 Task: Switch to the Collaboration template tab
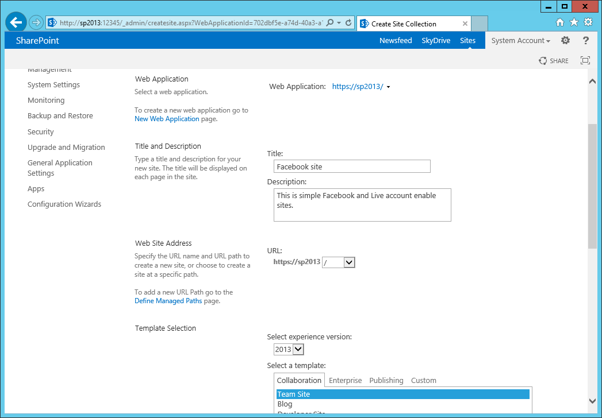pyautogui.click(x=299, y=381)
